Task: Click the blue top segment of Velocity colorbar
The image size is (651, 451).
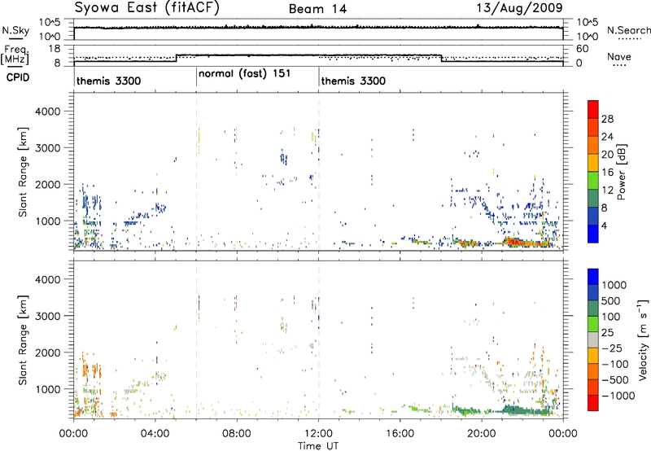Action: click(x=593, y=277)
